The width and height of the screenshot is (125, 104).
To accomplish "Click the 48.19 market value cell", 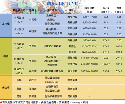I will [119, 64].
